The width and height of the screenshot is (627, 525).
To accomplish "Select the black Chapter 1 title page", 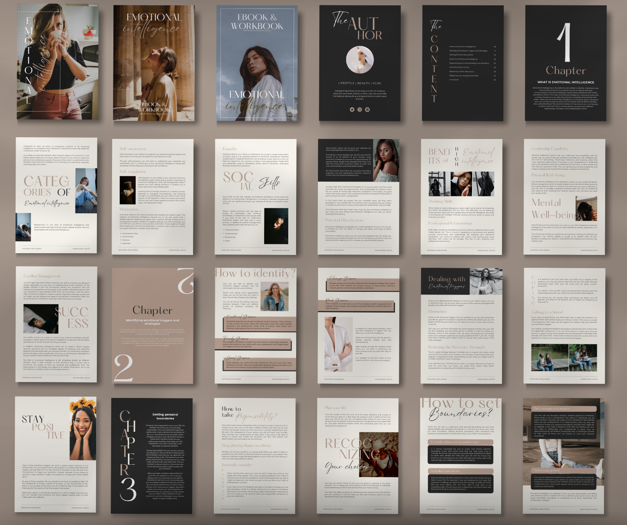I will [x=565, y=63].
